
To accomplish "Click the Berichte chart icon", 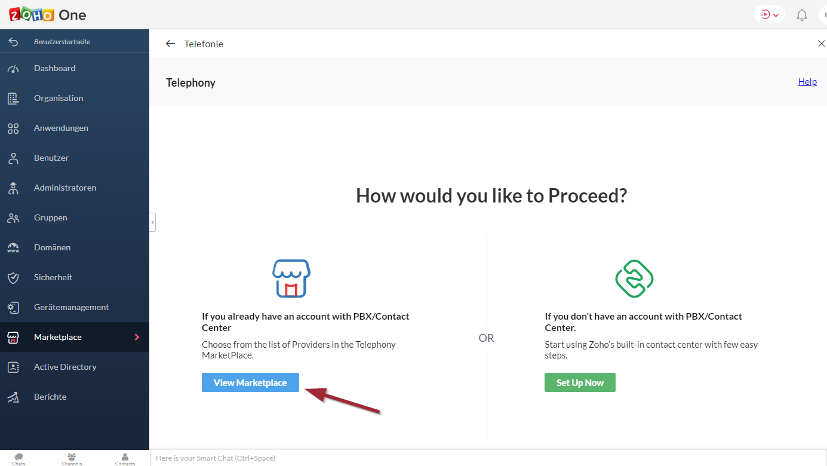I will [x=13, y=397].
